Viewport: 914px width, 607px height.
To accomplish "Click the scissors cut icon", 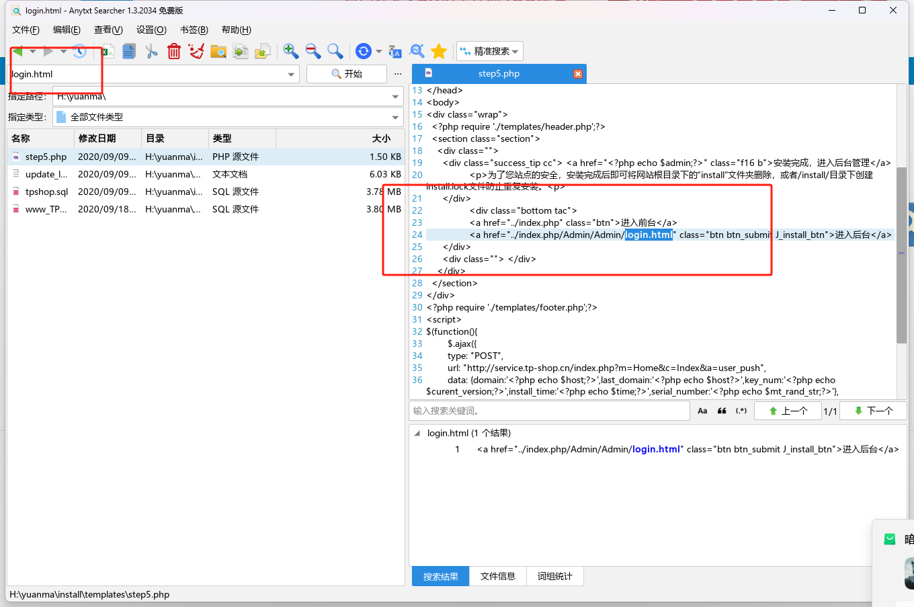I will point(152,51).
